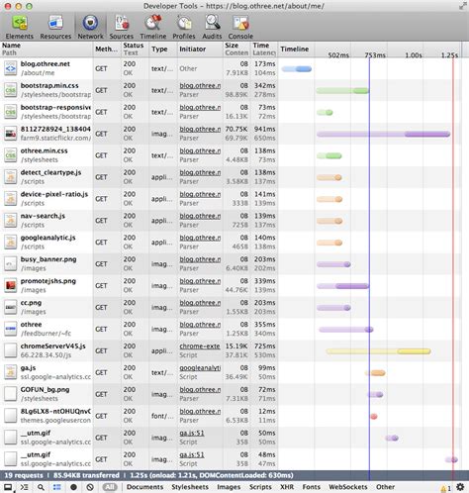Sort by the Size column header
Screen dimensions: 469x493
pos(232,46)
